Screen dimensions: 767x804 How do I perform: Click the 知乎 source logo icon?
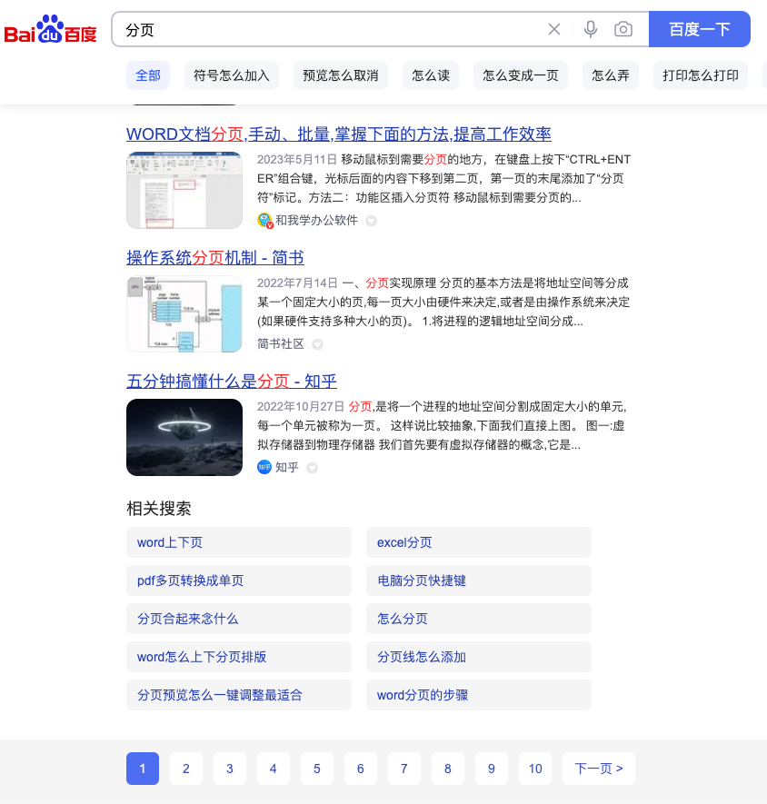click(x=264, y=467)
